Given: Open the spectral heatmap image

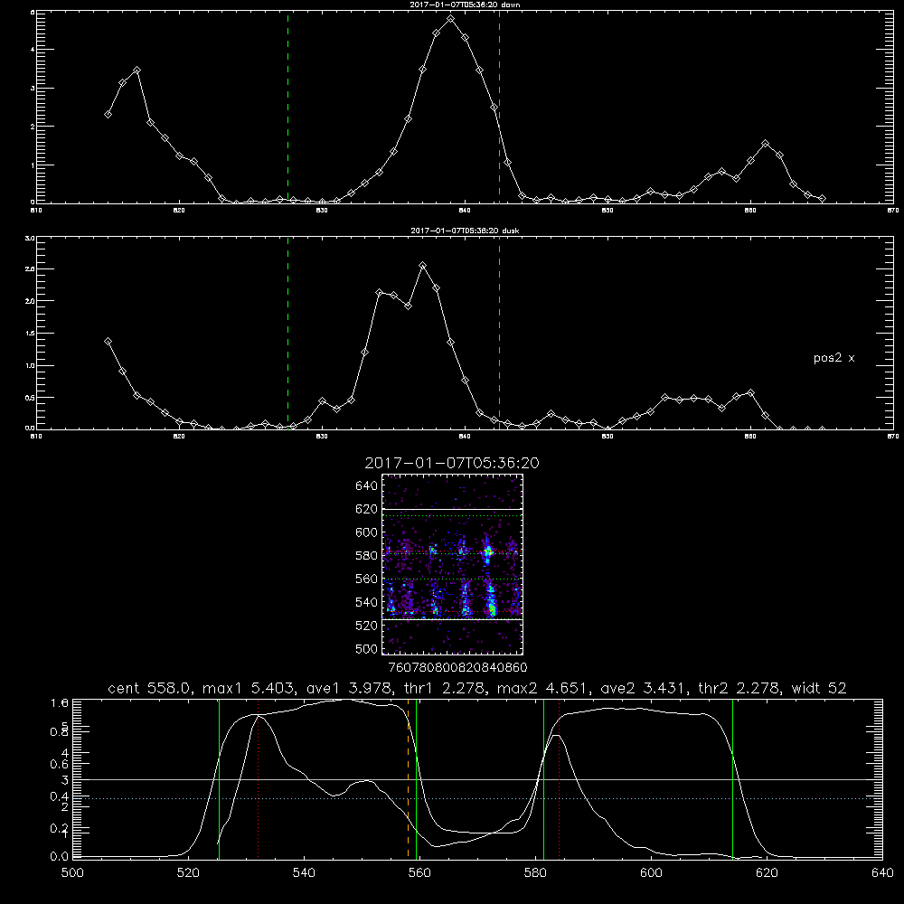Looking at the screenshot, I should pyautogui.click(x=452, y=564).
